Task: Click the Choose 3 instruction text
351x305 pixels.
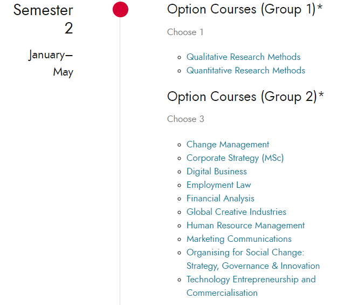Action: point(185,119)
